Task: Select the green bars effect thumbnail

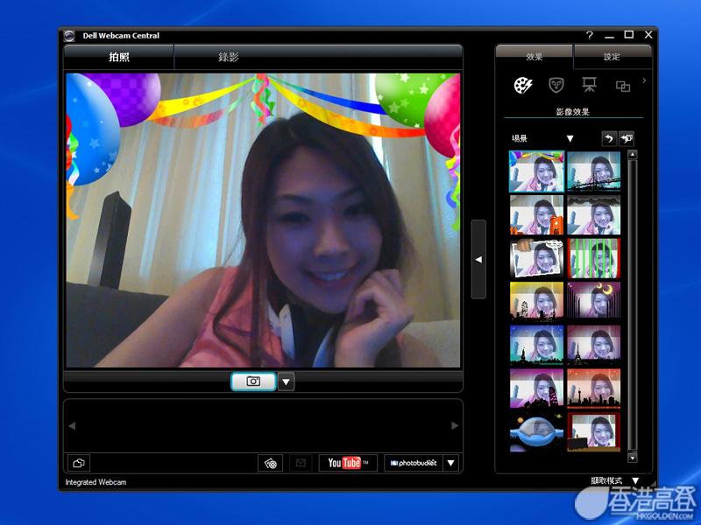Action: click(x=593, y=257)
